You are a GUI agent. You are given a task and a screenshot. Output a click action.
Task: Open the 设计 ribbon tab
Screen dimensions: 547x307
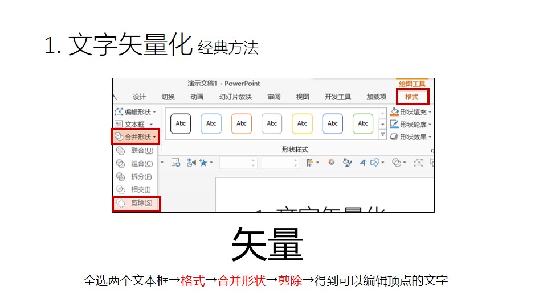click(x=140, y=97)
